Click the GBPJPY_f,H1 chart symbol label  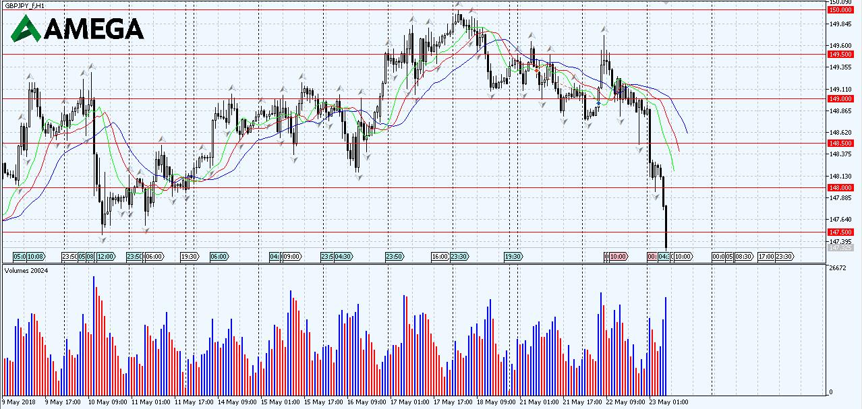point(25,5)
